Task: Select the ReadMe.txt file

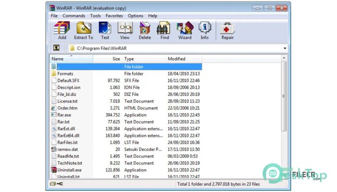Action: tap(68, 156)
